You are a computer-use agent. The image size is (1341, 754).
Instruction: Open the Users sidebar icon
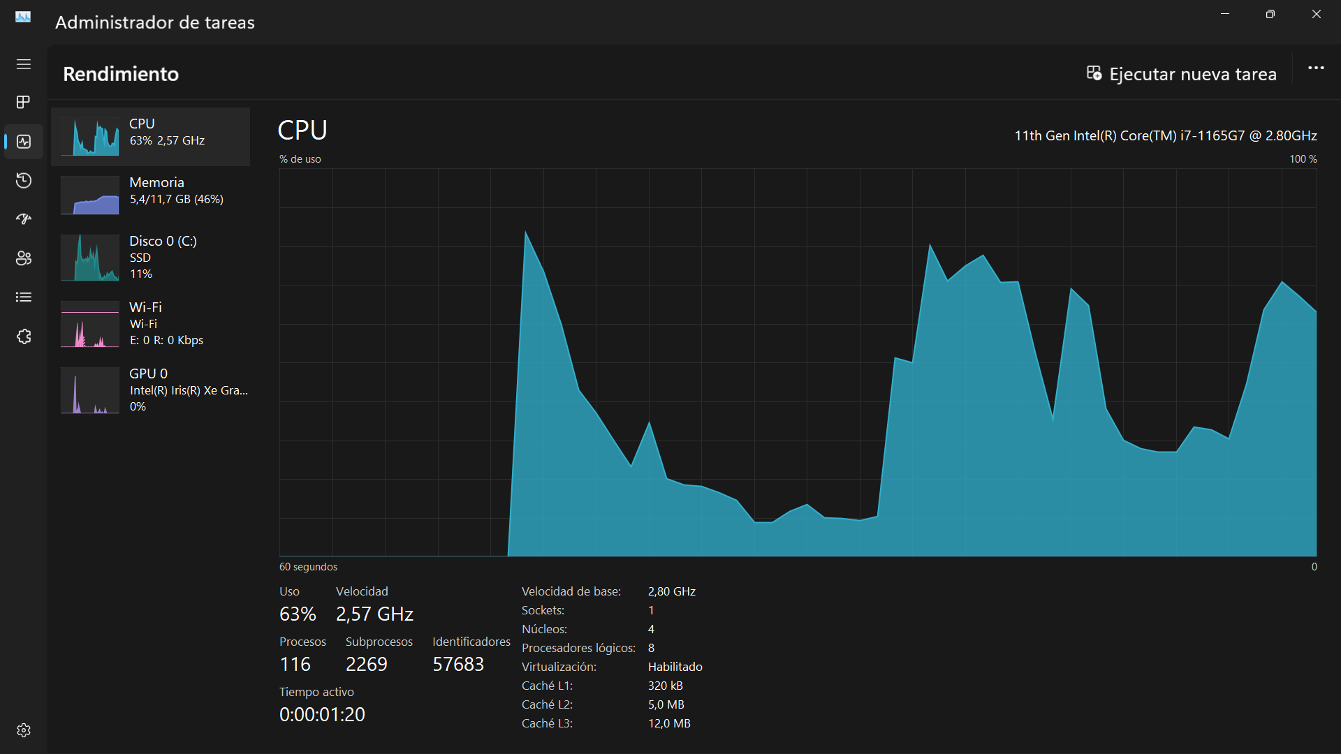click(24, 258)
